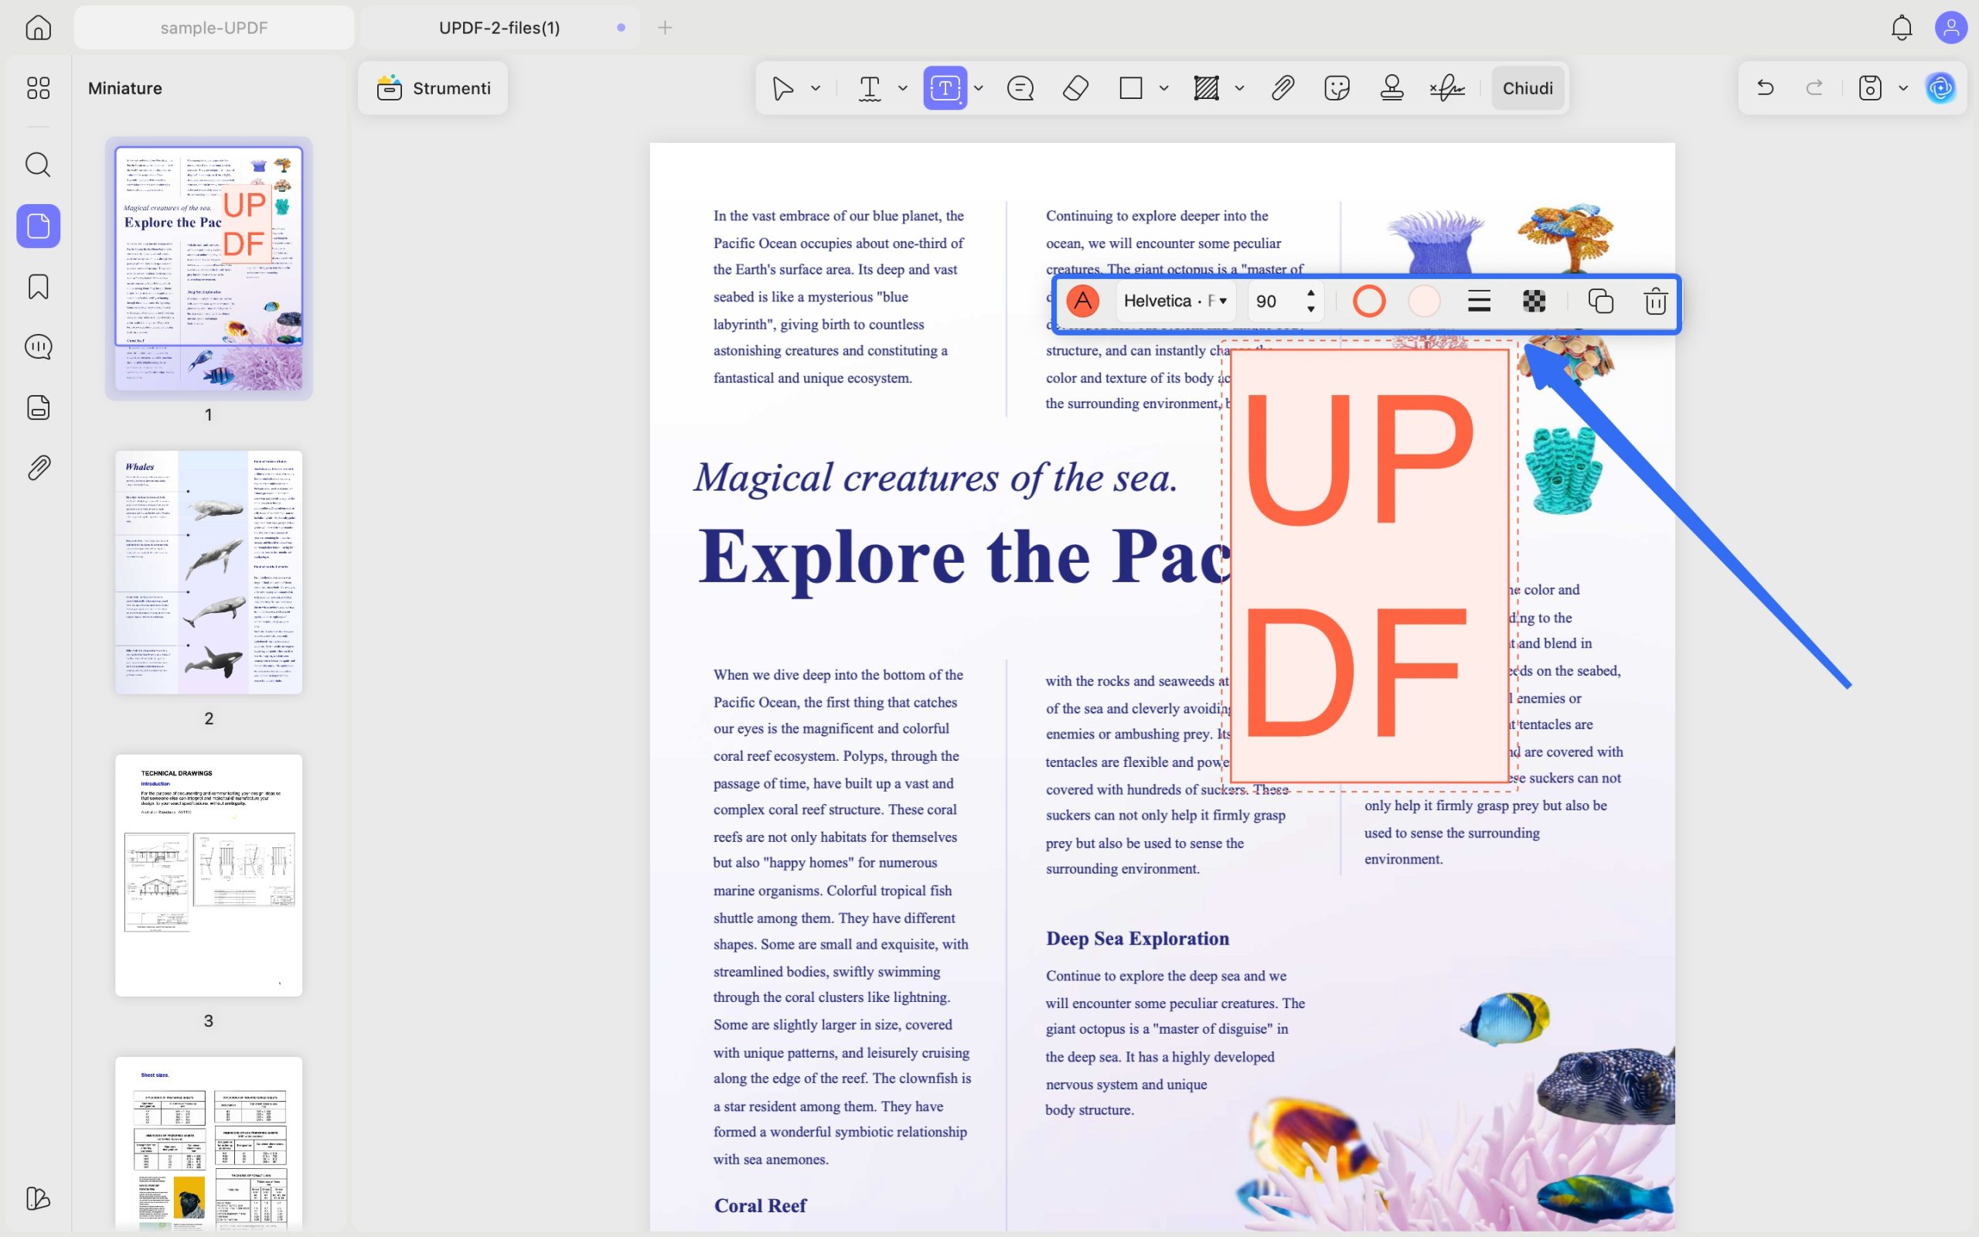Select page 1 thumbnail
The width and height of the screenshot is (1979, 1237).
coord(209,268)
